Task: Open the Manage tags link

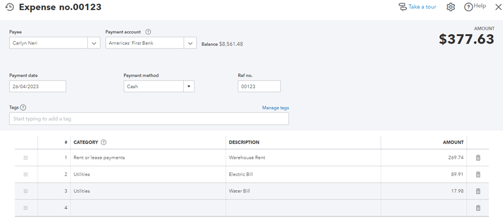Action: 275,108
